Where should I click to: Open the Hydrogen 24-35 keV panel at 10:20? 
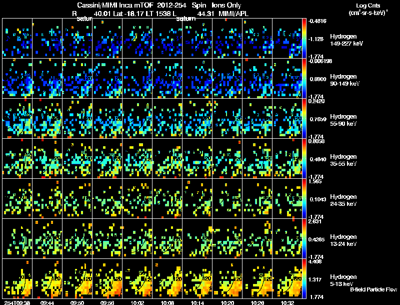pyautogui.click(x=227, y=198)
